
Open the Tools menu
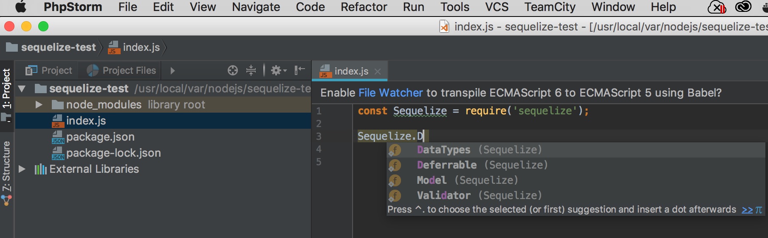click(x=455, y=7)
